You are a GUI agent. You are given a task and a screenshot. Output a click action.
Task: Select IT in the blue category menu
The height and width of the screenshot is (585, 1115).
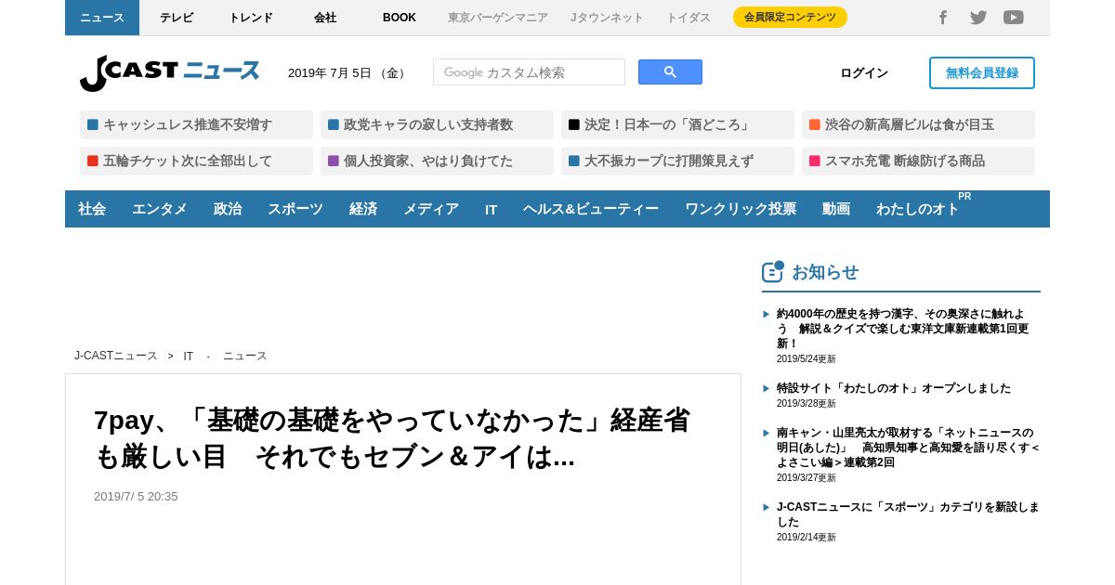click(492, 209)
